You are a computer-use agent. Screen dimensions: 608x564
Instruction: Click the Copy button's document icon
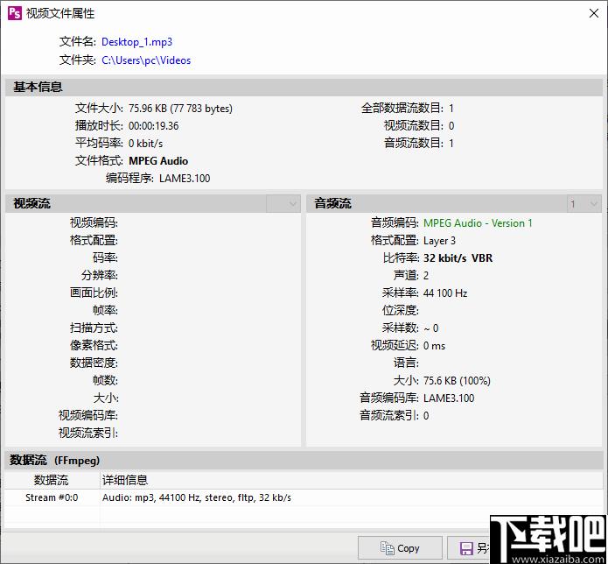pyautogui.click(x=387, y=548)
